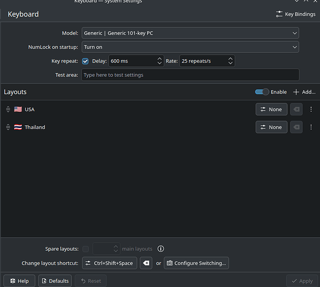Add a new keyboard layout

304,92
